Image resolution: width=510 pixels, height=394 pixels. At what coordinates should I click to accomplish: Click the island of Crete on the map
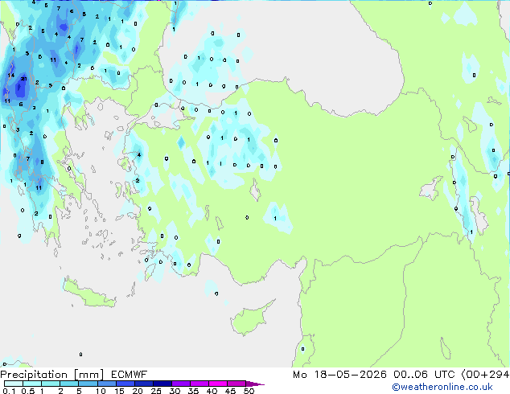(88, 294)
